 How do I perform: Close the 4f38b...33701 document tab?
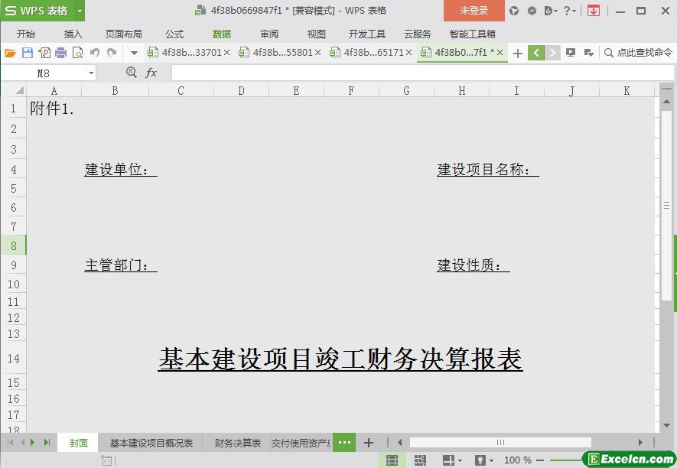[226, 53]
